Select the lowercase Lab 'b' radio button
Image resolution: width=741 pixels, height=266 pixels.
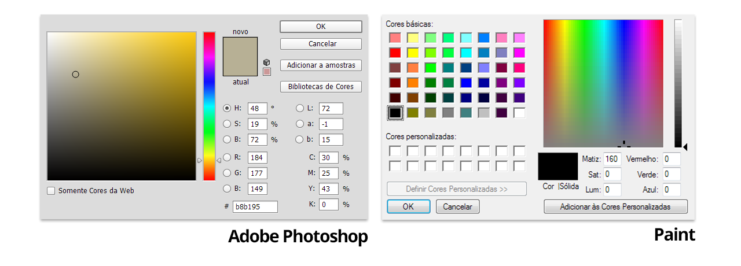(x=299, y=139)
